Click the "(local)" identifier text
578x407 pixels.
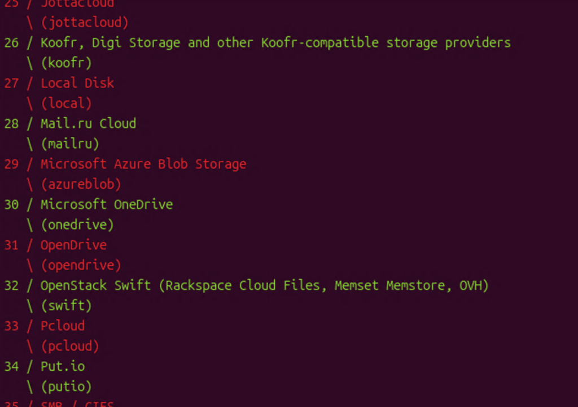tap(66, 103)
